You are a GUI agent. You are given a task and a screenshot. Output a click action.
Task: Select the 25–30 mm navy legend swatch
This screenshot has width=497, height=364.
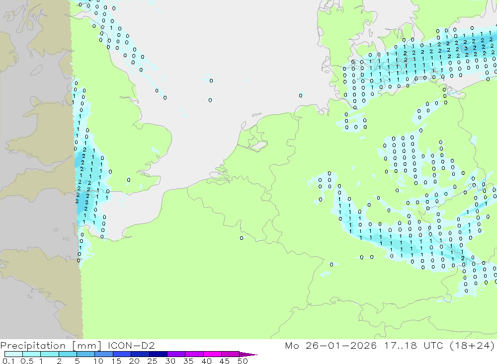point(158,354)
